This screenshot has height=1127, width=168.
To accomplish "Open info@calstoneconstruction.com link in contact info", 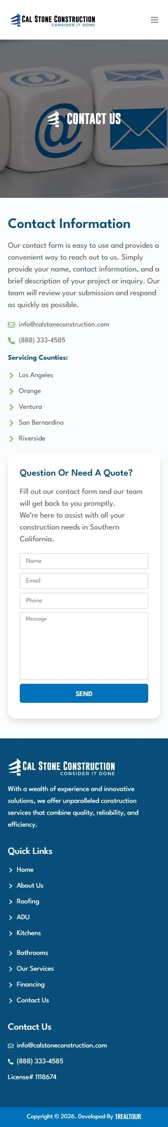I will coord(64,324).
